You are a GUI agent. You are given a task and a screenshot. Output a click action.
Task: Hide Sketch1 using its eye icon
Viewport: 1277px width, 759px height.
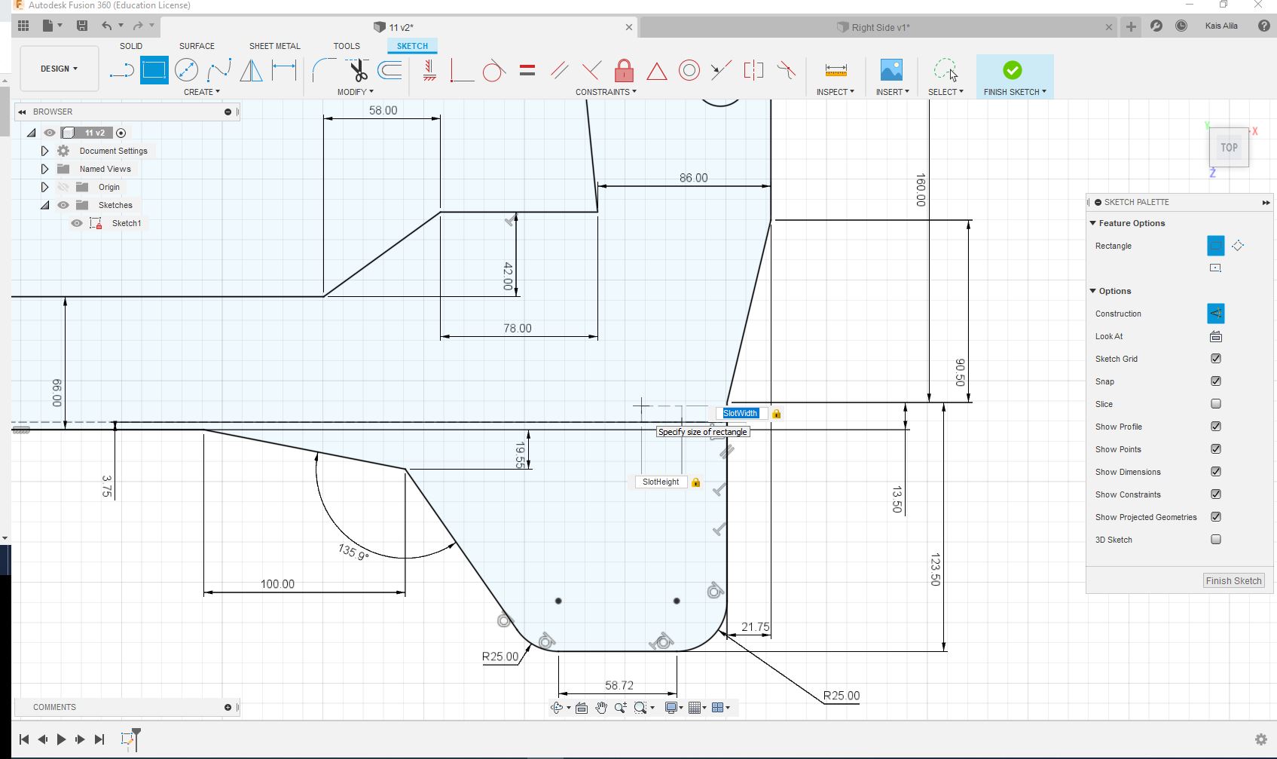click(x=77, y=223)
